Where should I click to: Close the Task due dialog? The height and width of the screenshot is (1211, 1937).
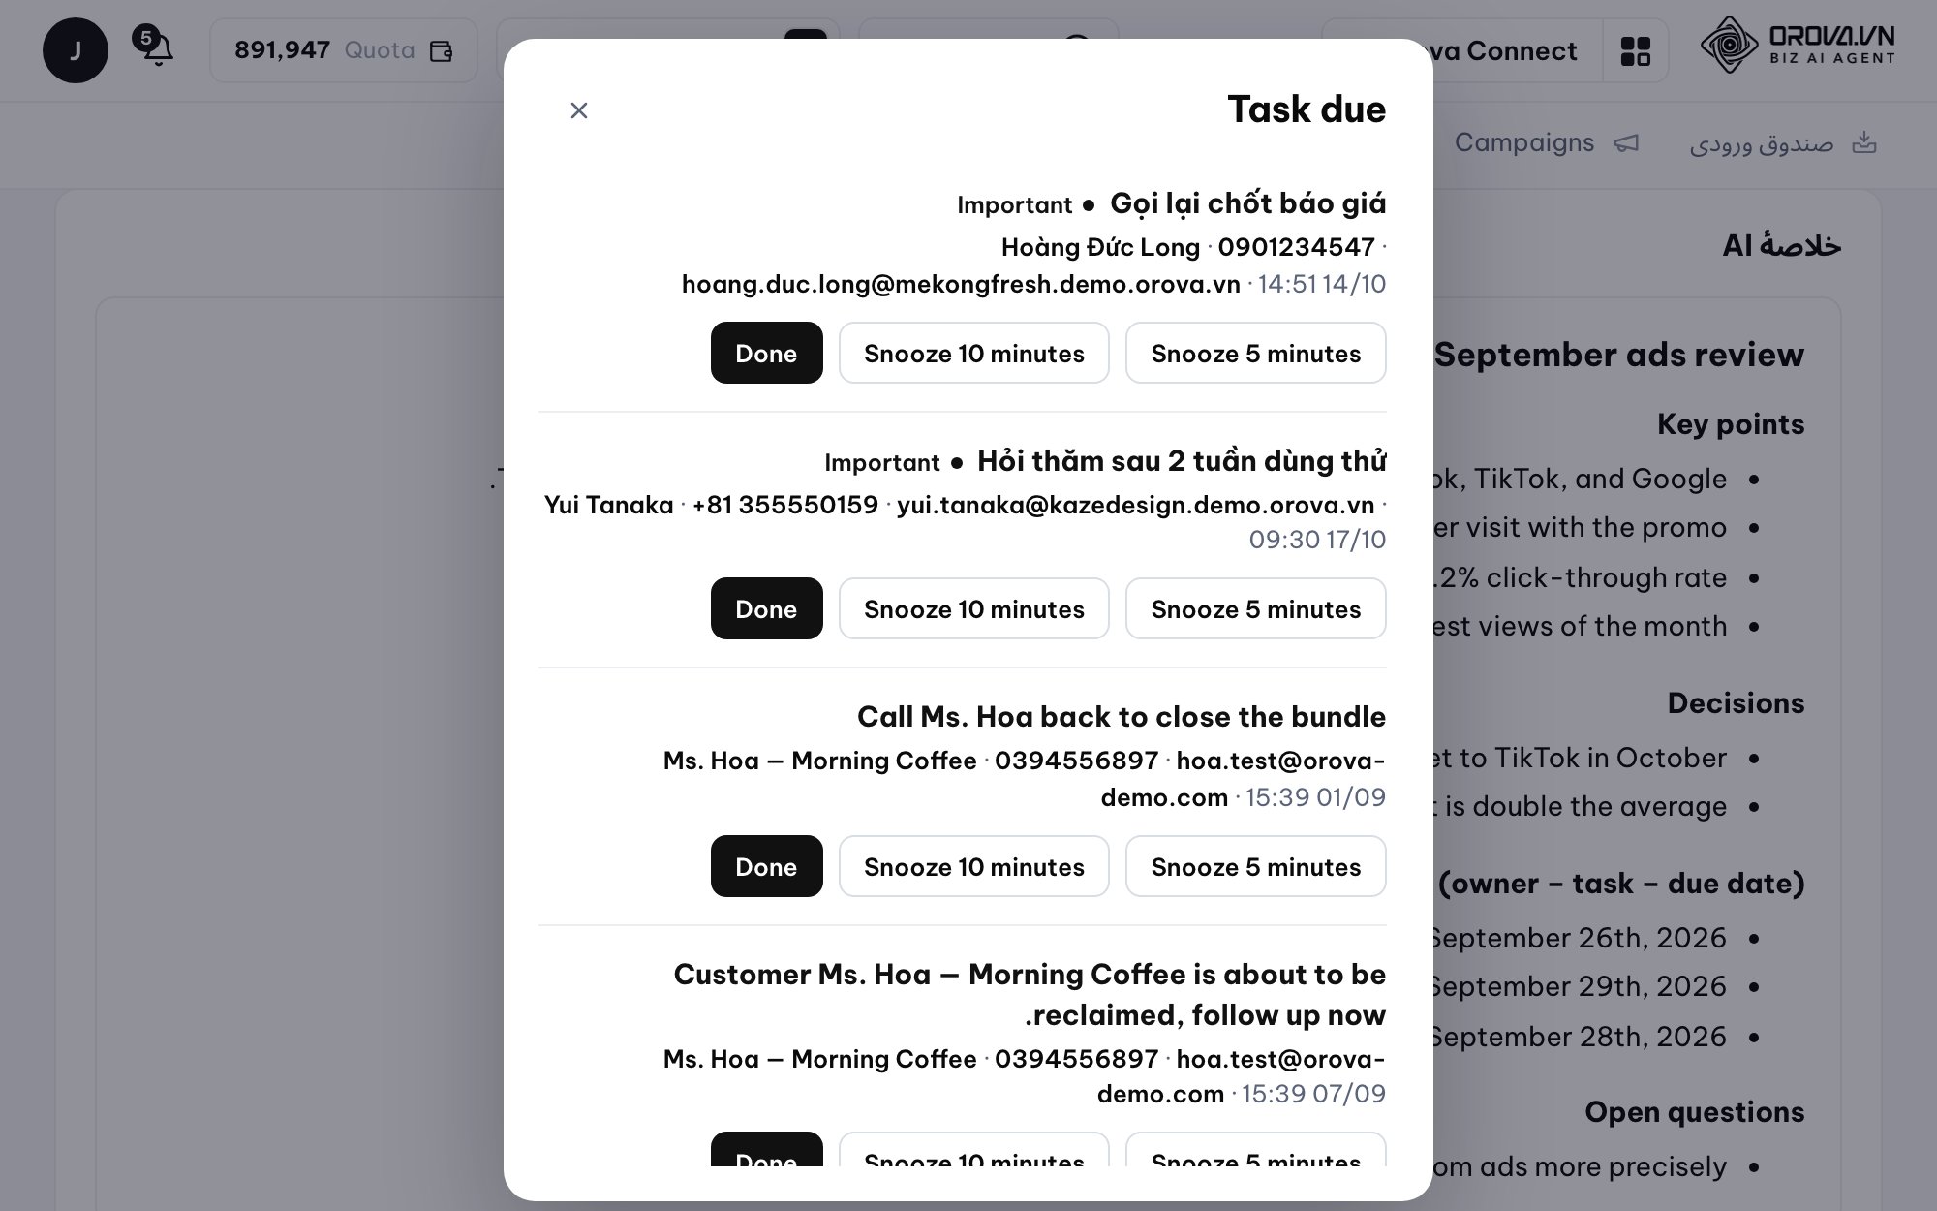[579, 110]
